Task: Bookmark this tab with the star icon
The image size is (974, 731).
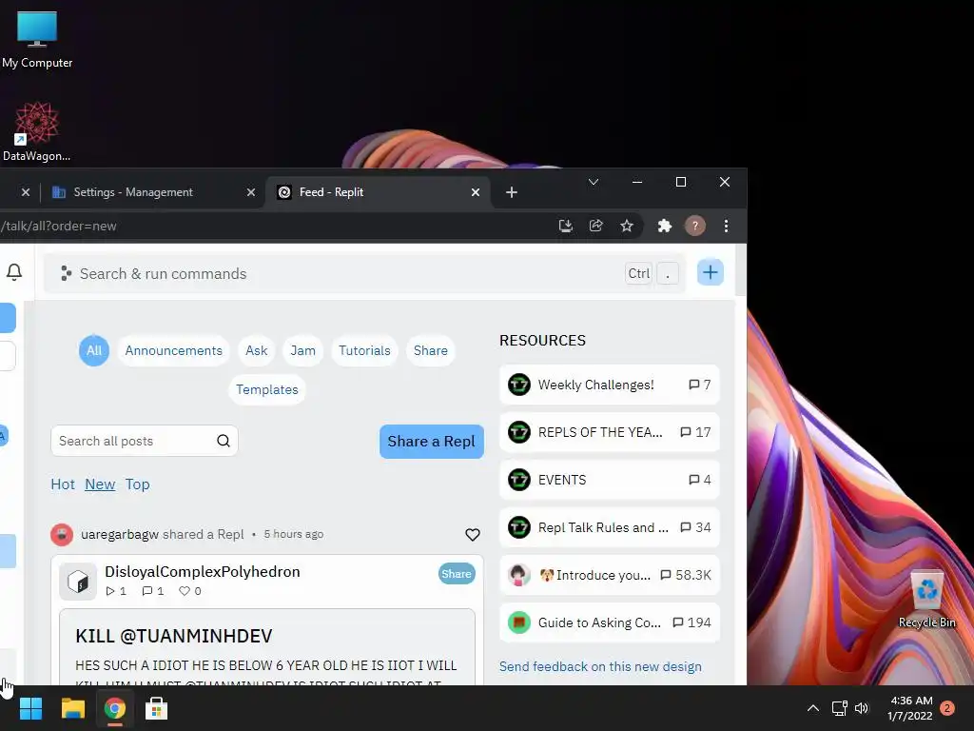Action: coord(627,226)
